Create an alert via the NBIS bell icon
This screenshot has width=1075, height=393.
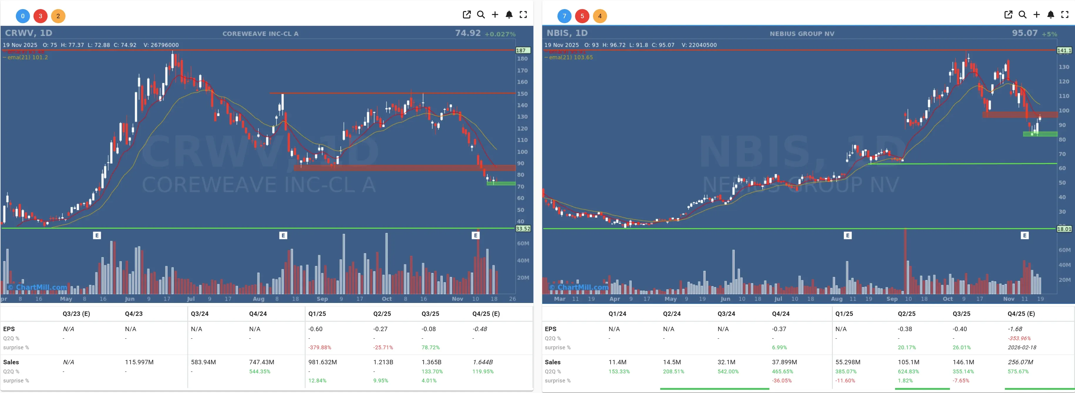pos(1051,15)
